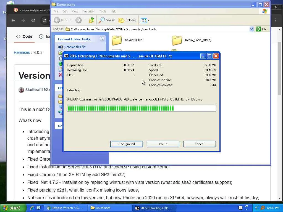Click the browser Back arrow
This screenshot has width=283, height=212.
tap(13, 20)
